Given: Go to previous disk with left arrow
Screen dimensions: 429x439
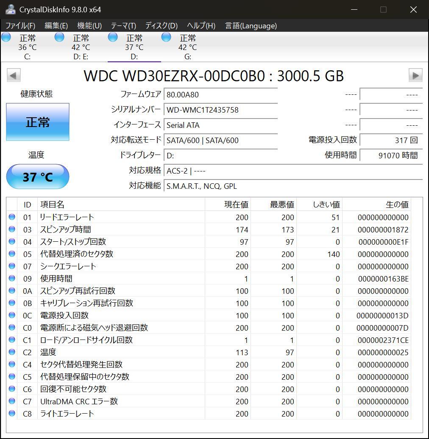Looking at the screenshot, I should pyautogui.click(x=14, y=75).
